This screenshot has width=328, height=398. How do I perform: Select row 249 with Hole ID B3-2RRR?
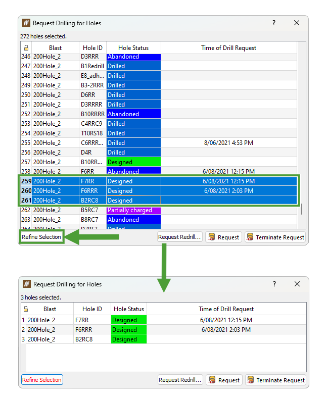159,85
